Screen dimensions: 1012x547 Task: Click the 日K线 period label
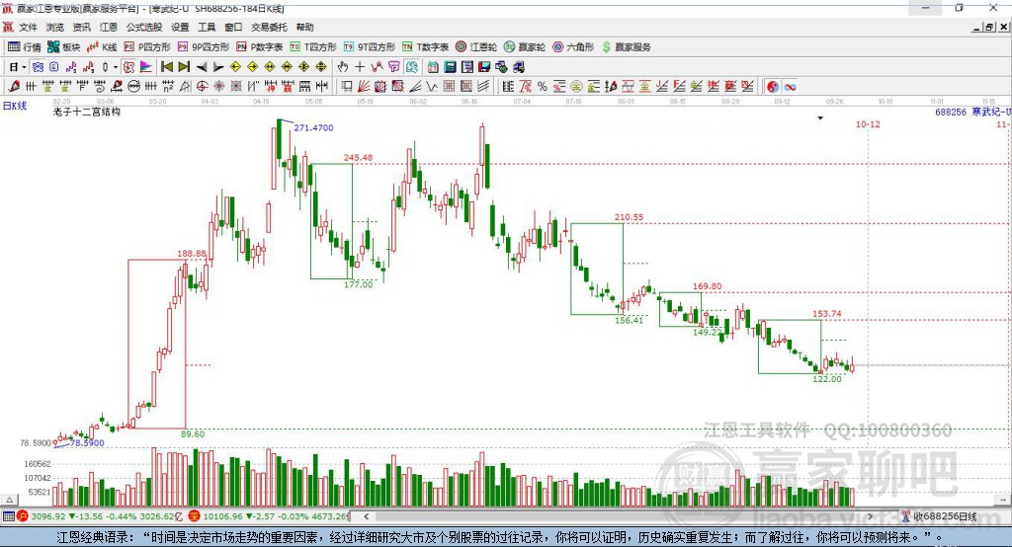click(x=14, y=106)
